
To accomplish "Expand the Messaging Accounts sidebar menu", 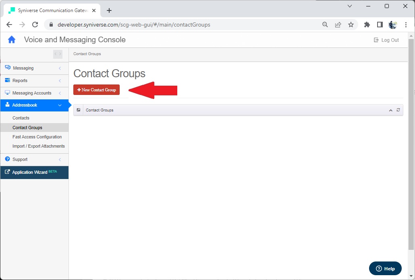I will pos(34,93).
